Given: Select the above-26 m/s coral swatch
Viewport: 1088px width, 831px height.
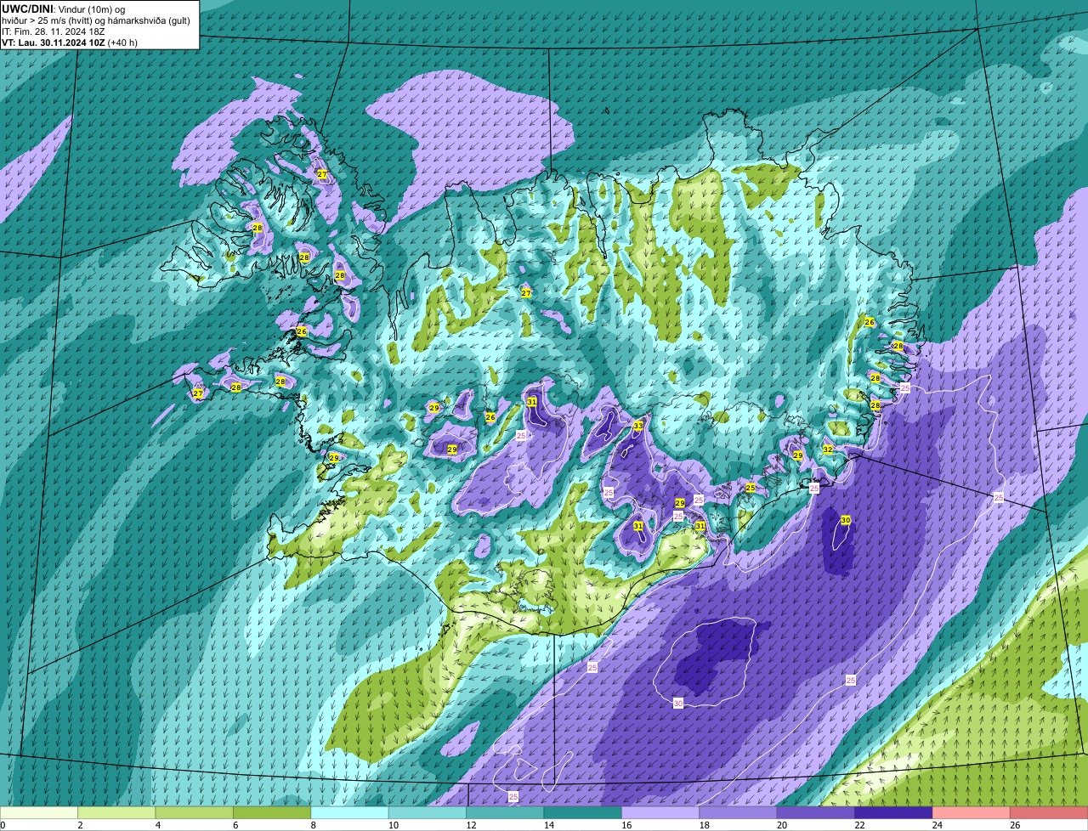Looking at the screenshot, I should pyautogui.click(x=1050, y=813).
